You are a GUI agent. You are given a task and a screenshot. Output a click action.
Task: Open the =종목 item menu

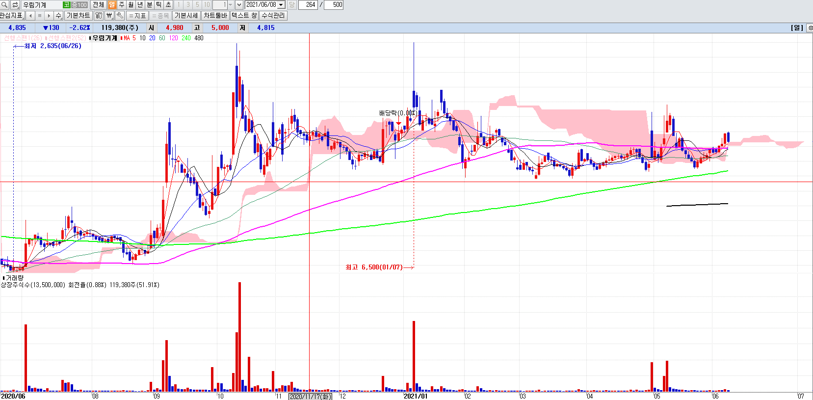pyautogui.click(x=160, y=16)
